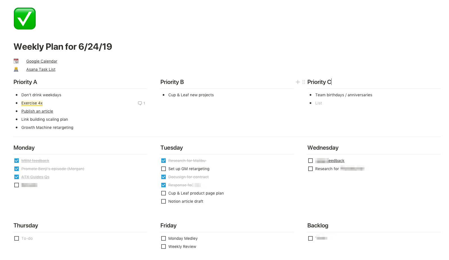Check the Weekly Review checkbox
Screen dimensions: 449x260
164,247
